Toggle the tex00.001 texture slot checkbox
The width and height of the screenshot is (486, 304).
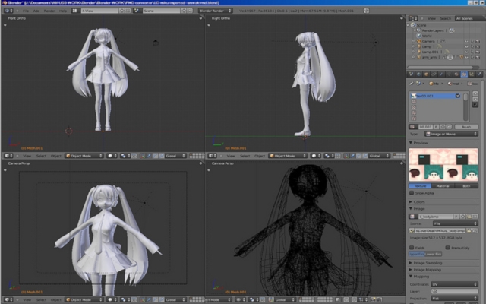(458, 96)
